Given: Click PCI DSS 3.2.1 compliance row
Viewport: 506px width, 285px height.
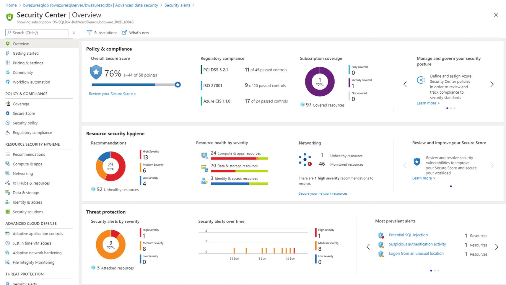Looking at the screenshot, I should [244, 70].
